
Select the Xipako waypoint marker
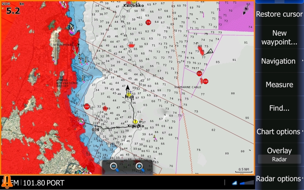coord(135,122)
